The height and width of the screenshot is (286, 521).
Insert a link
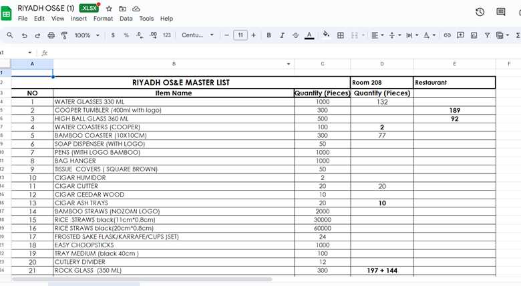(448, 35)
